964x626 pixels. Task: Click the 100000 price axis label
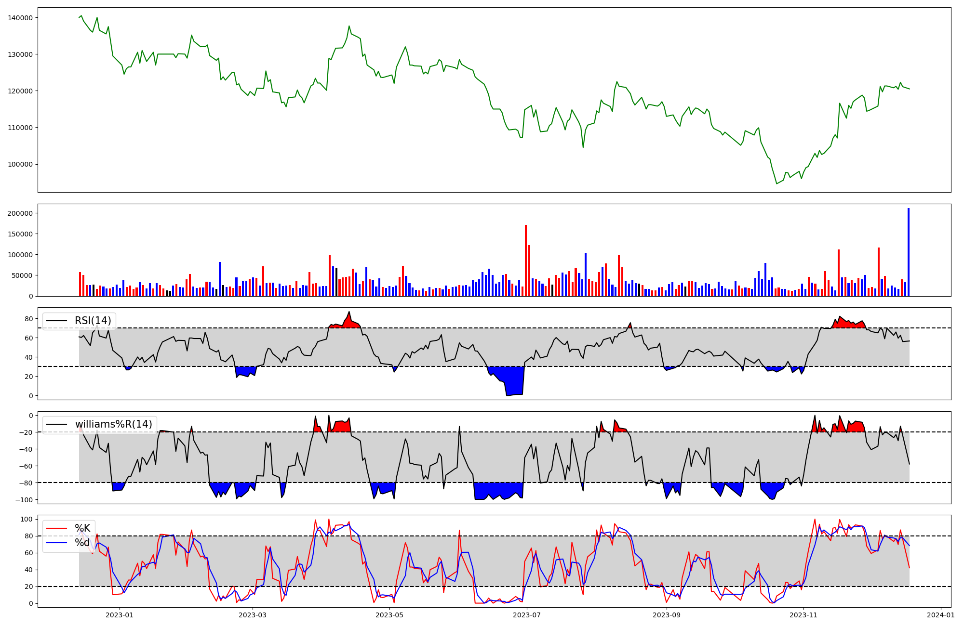21,164
